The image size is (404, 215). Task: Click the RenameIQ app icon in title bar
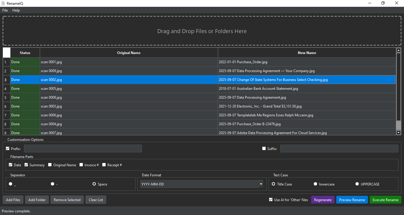tap(4, 3)
